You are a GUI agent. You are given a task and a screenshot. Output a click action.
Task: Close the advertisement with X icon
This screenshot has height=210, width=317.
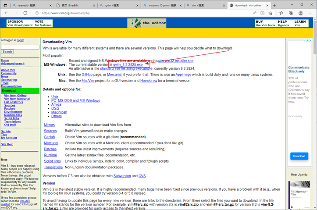[x=310, y=41]
